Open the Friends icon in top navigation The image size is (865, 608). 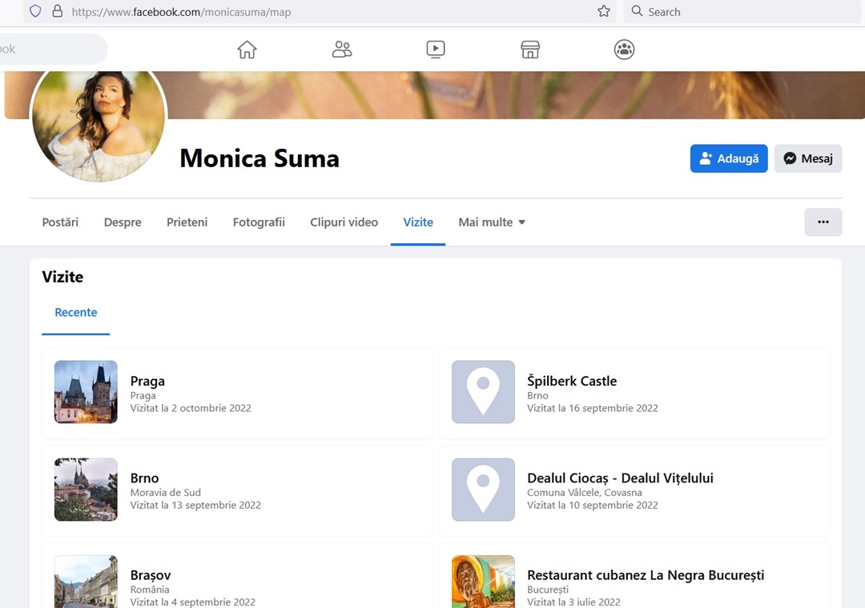tap(342, 50)
